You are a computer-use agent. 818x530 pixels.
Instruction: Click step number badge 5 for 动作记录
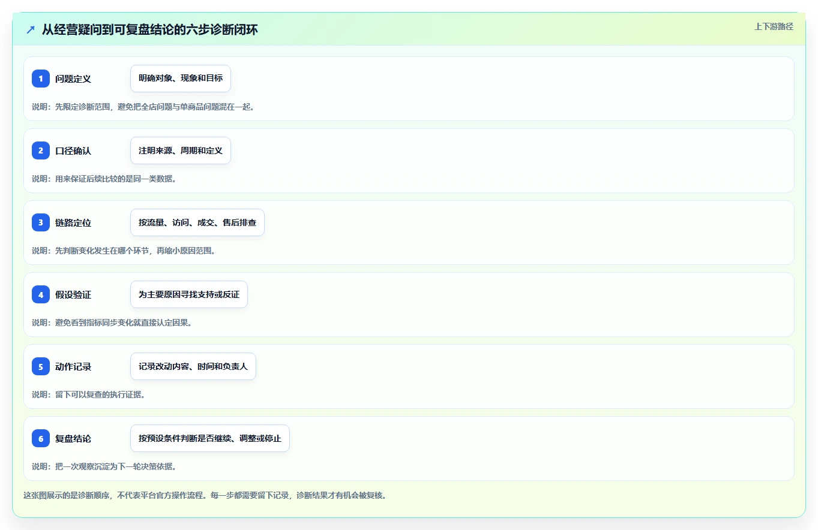click(x=41, y=366)
